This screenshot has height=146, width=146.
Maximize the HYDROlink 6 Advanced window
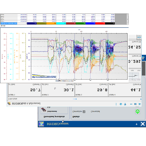point(135,104)
